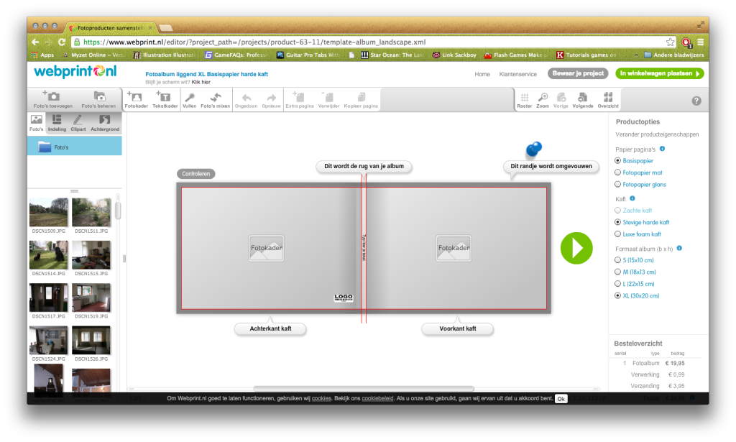Click the Vullen auto-fill tool

(x=190, y=98)
